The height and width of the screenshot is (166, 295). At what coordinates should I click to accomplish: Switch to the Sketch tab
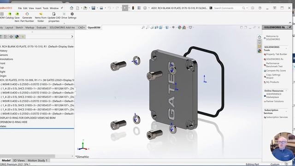(x=19, y=28)
